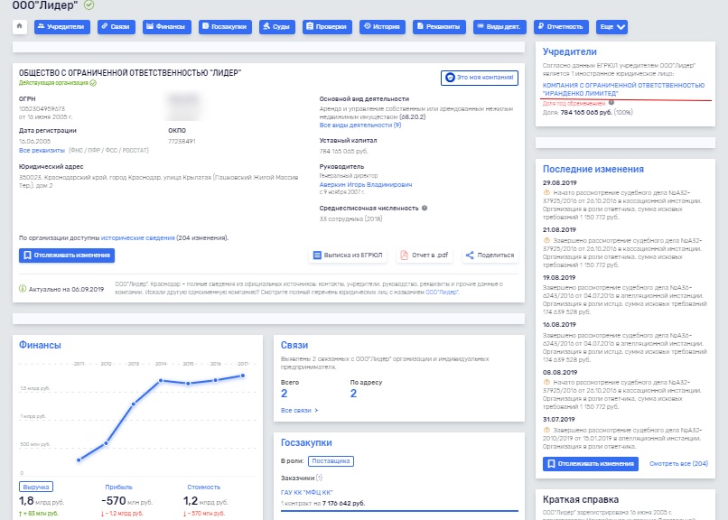Open Все реквизиты link
This screenshot has width=728, height=520.
(x=42, y=150)
